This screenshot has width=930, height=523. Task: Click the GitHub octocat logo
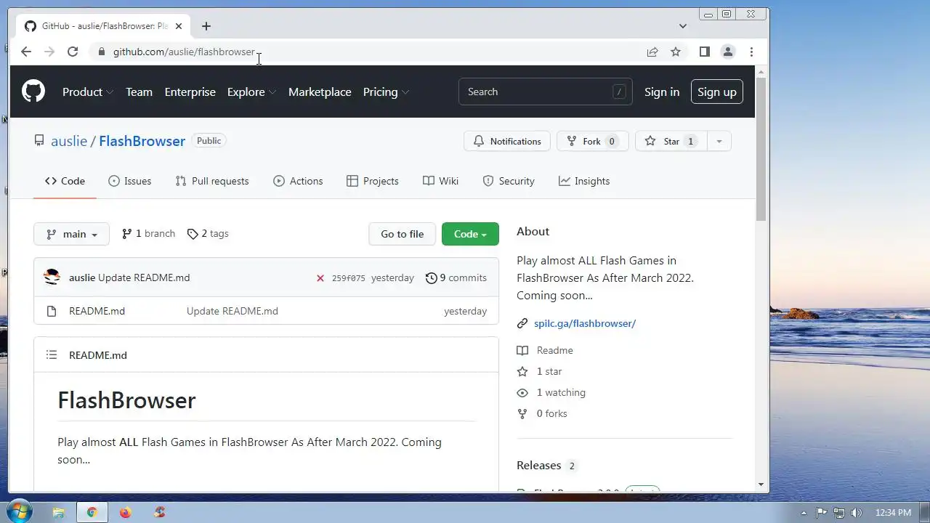pos(33,92)
